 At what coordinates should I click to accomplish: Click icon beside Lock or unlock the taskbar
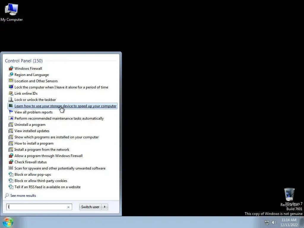click(11, 100)
